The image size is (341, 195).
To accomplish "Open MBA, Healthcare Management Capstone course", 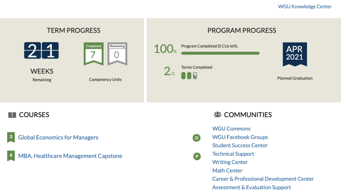I will 70,156.
